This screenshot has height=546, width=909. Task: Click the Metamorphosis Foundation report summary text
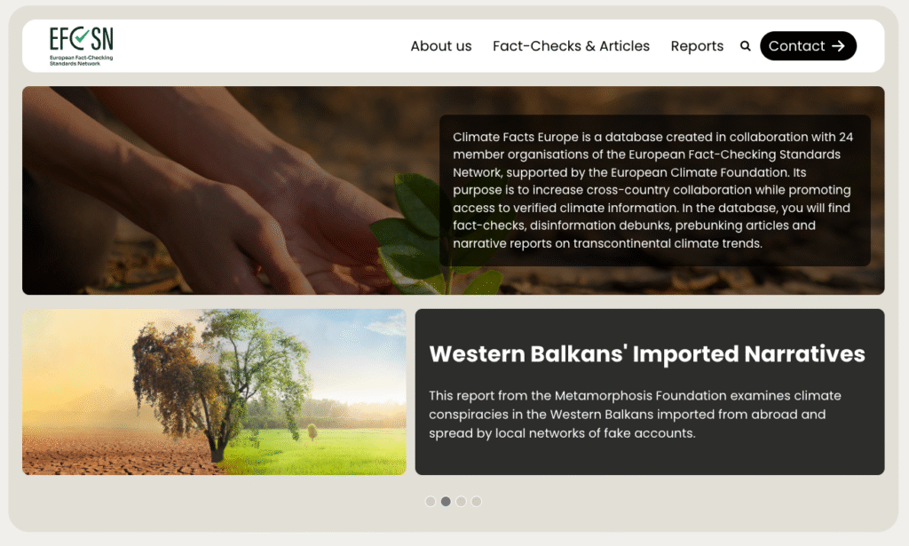pos(635,415)
